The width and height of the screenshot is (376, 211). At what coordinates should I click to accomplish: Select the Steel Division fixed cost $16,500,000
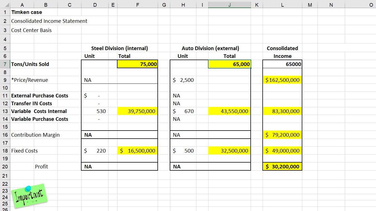tap(137, 150)
